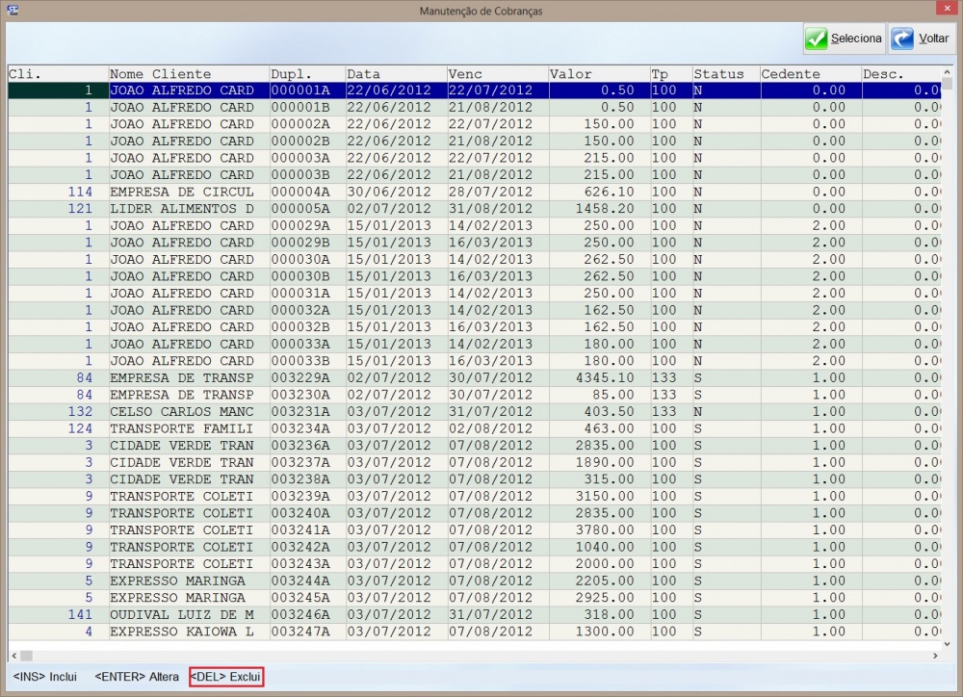Click the <INS> Inclui shortcut label
This screenshot has width=963, height=697.
coord(45,677)
